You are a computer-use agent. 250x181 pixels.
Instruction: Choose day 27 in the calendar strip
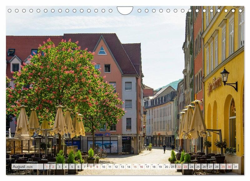(x=210, y=167)
